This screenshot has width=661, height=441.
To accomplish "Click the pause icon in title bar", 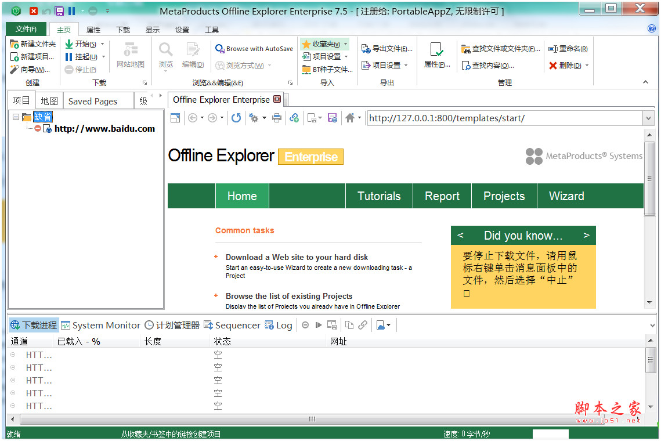I will pos(71,11).
